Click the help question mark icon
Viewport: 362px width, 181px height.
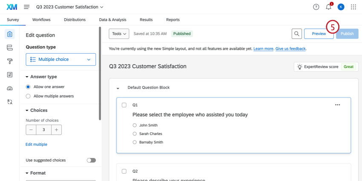coord(316,7)
